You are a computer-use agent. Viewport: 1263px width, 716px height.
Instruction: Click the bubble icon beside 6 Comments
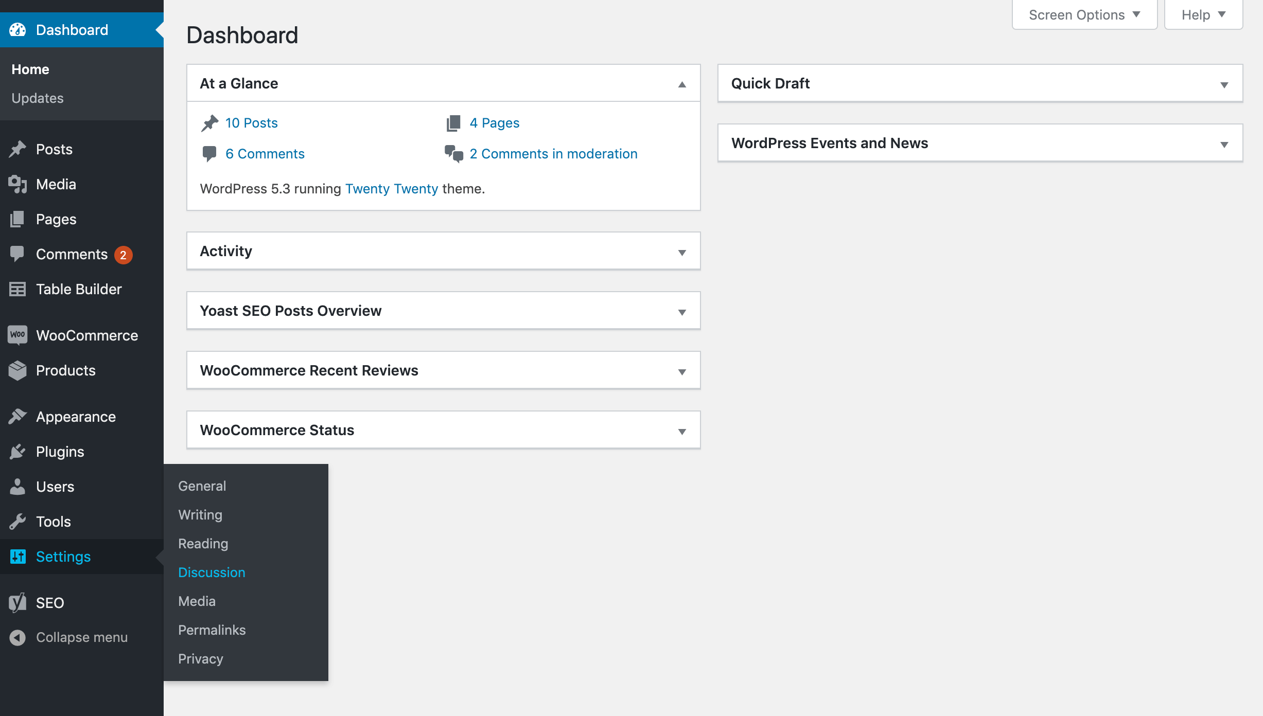coord(209,154)
